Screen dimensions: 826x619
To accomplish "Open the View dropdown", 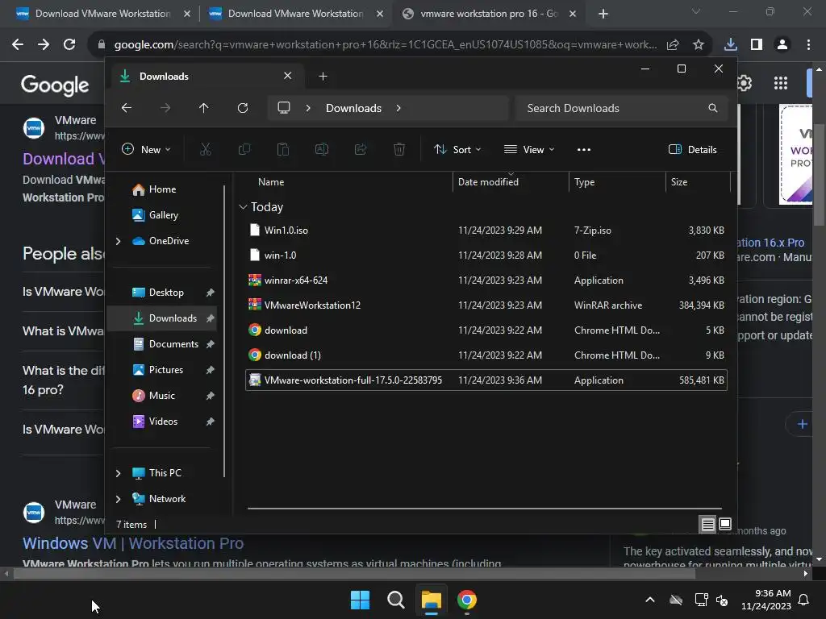I will (529, 149).
